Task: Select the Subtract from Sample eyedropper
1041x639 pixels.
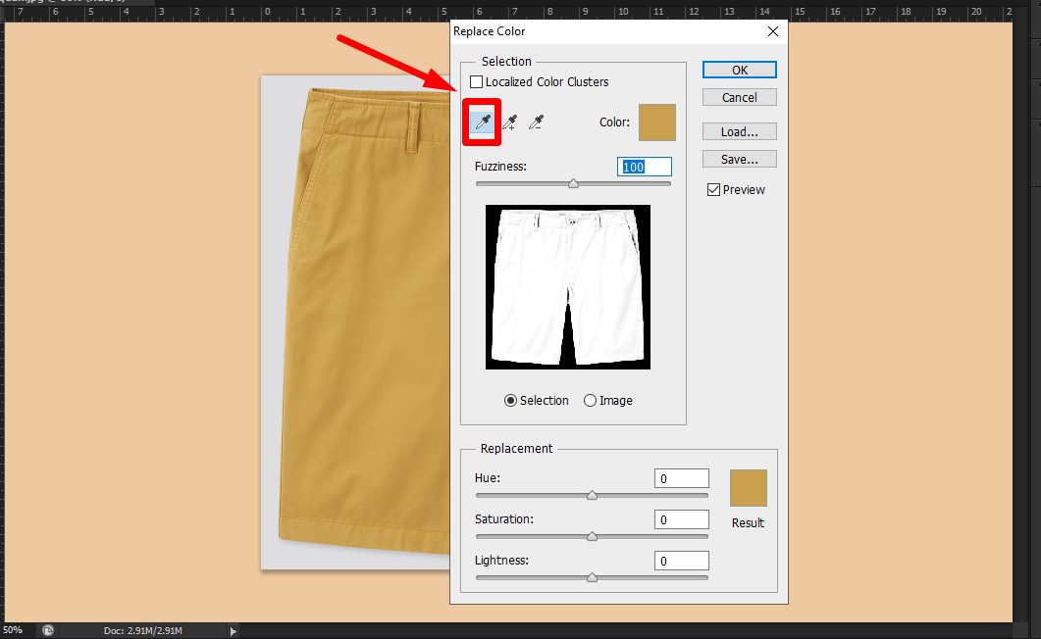Action: (534, 122)
